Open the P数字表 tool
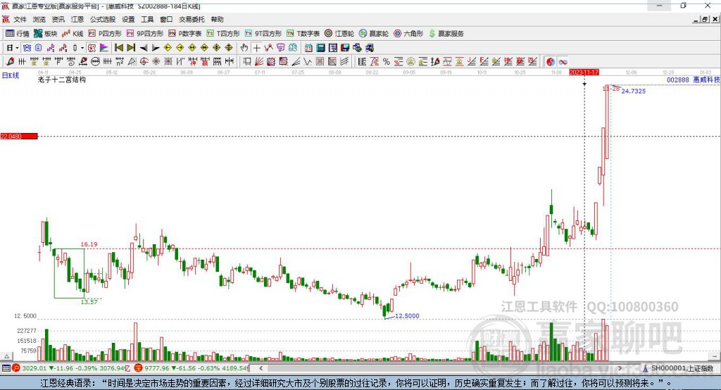The height and width of the screenshot is (390, 721). point(185,34)
